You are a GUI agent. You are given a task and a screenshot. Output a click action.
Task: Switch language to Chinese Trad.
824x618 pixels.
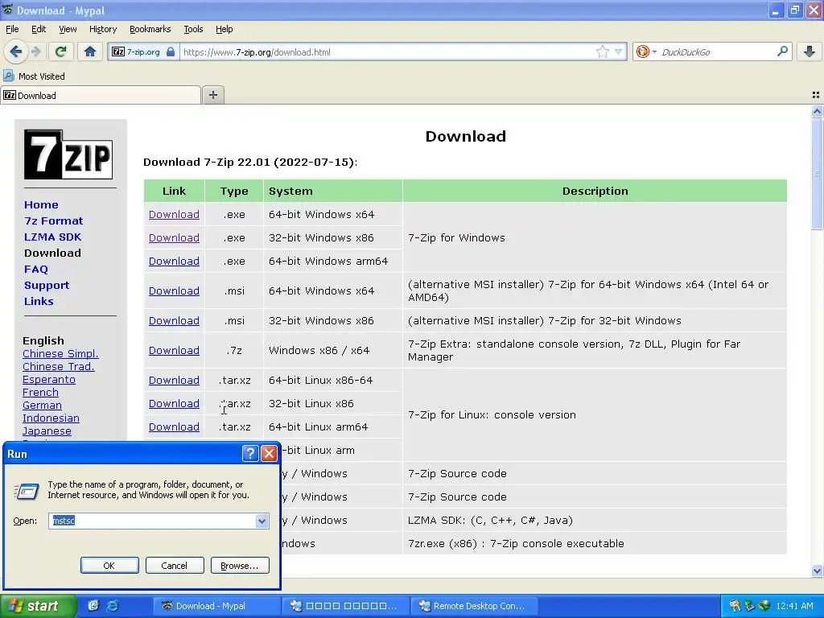point(58,366)
